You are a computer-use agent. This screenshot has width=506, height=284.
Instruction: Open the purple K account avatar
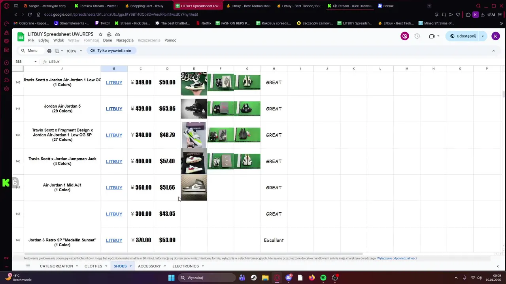click(x=495, y=36)
